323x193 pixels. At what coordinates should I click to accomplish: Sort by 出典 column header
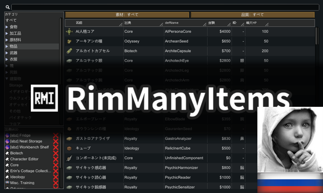coord(128,23)
